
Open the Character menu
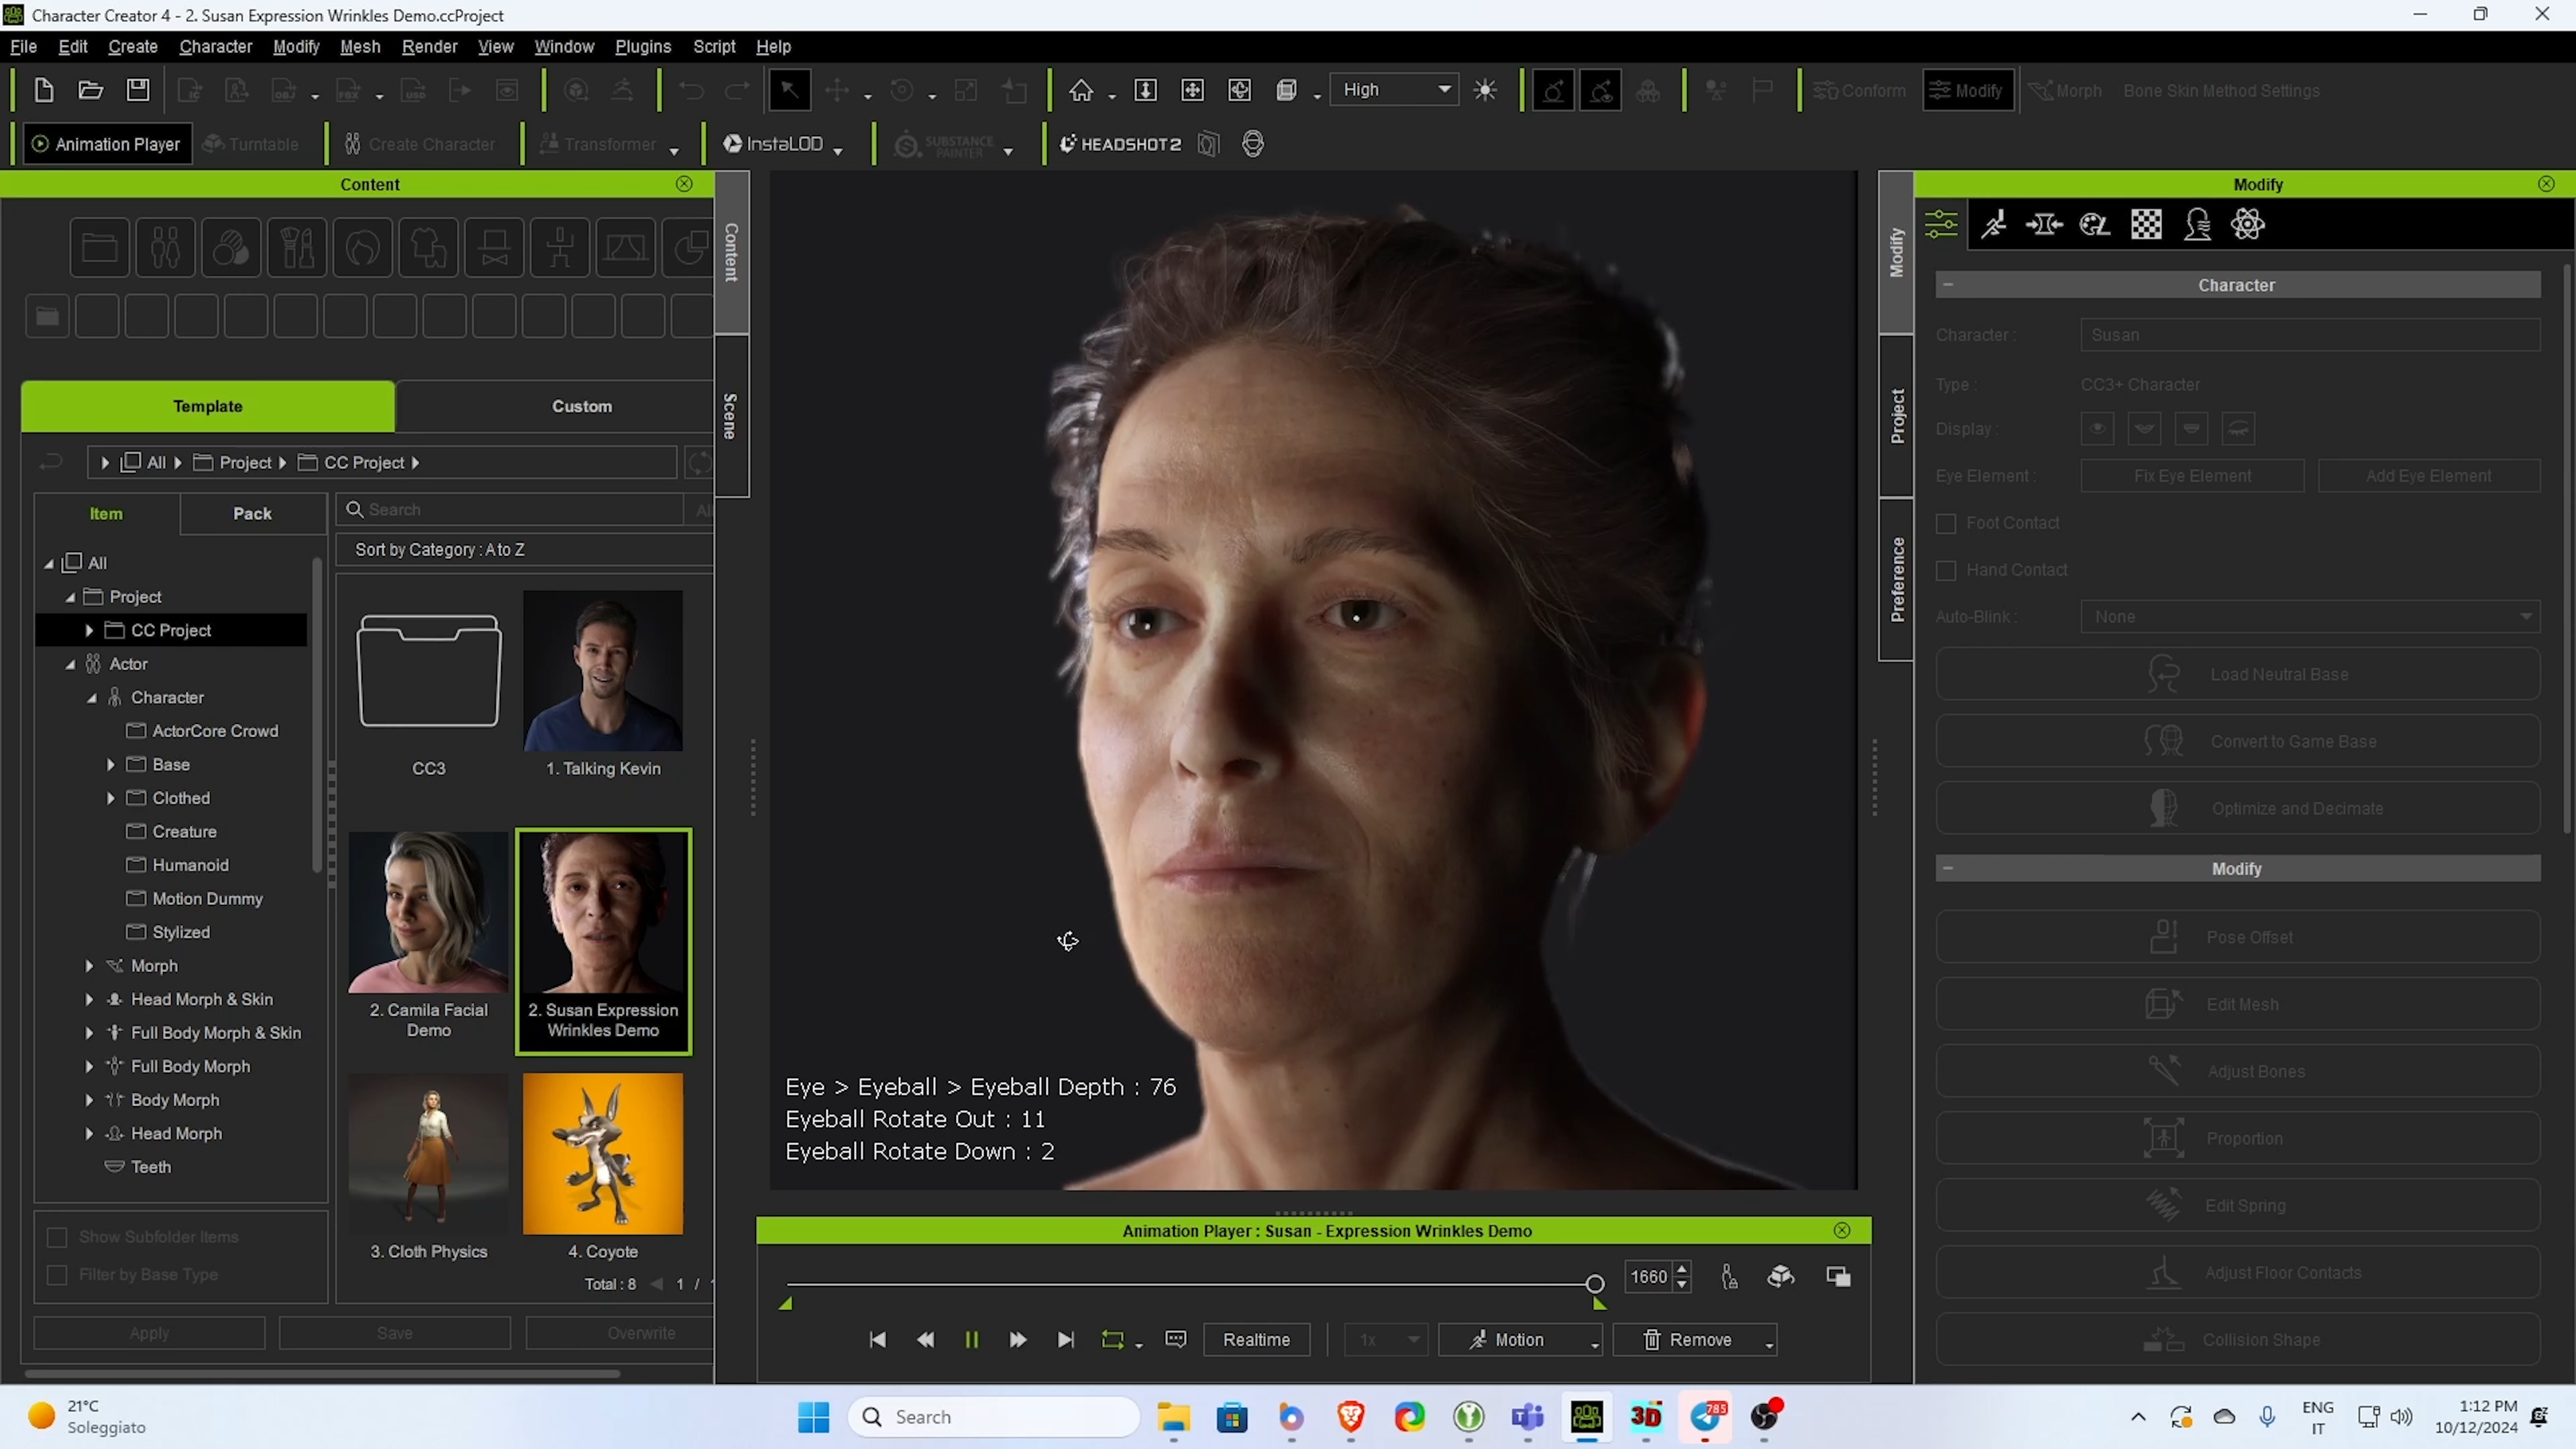click(x=215, y=47)
